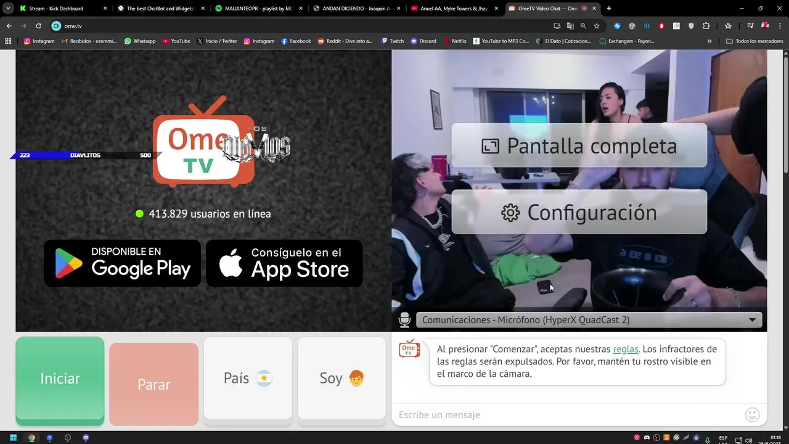
Task: Click the page vertical scrollbar
Action: (785, 115)
